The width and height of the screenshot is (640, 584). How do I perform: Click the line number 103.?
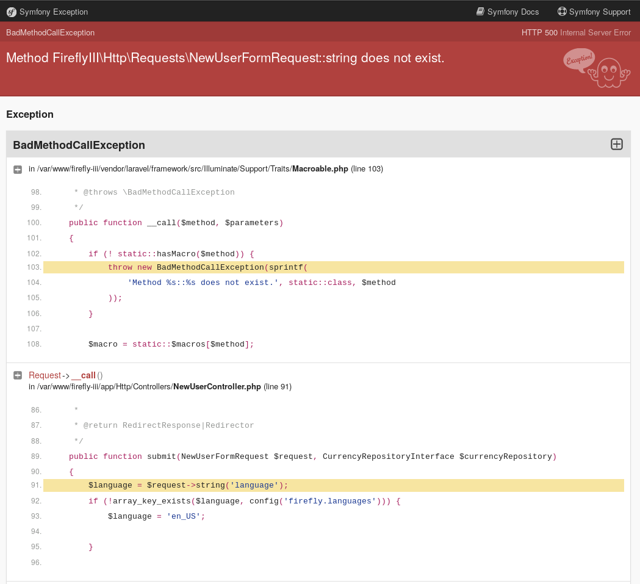point(34,267)
